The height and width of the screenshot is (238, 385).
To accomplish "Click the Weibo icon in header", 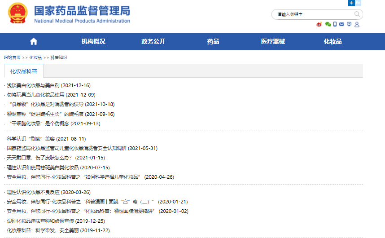I will pos(319,24).
